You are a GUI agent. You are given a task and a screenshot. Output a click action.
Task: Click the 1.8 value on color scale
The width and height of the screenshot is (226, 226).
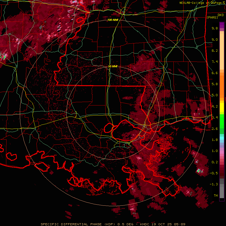point(215,140)
